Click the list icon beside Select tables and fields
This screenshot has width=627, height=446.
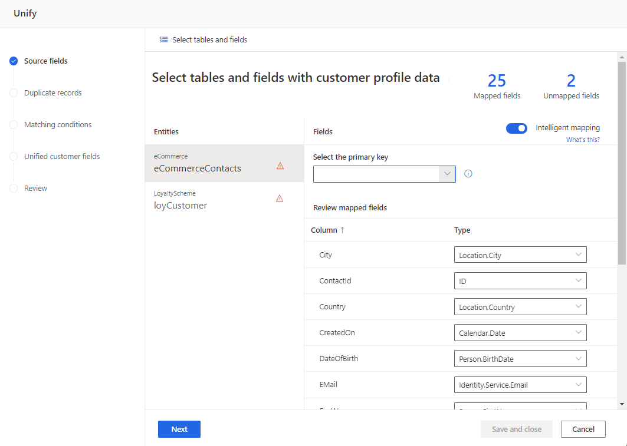click(163, 39)
